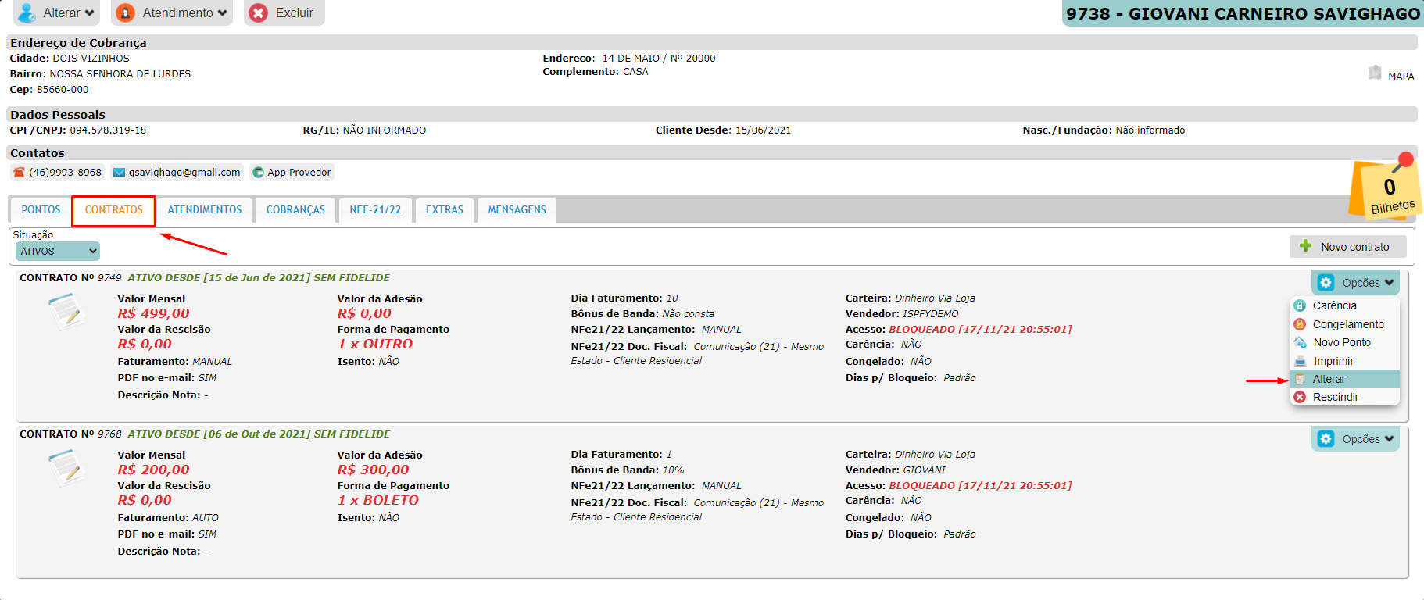The width and height of the screenshot is (1424, 600).
Task: Click the R$ 499,00 monthly value
Action: [153, 313]
